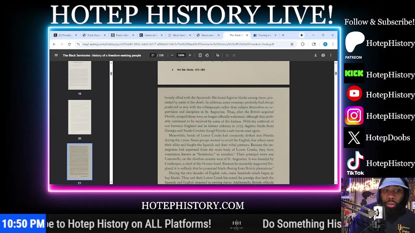Select the highlighted page 21 thumbnail

tap(79, 161)
